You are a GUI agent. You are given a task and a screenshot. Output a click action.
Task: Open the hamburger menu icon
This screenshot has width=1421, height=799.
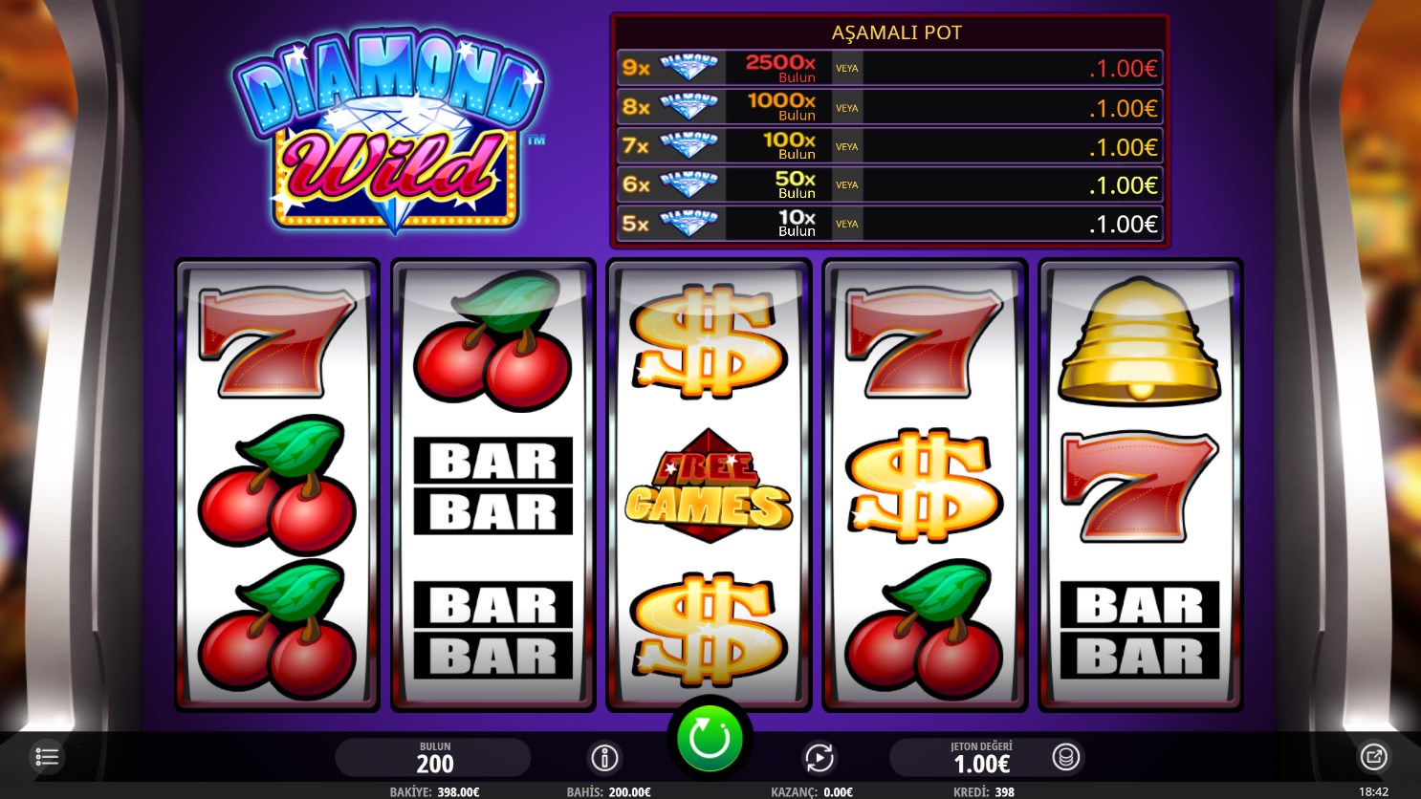point(47,758)
